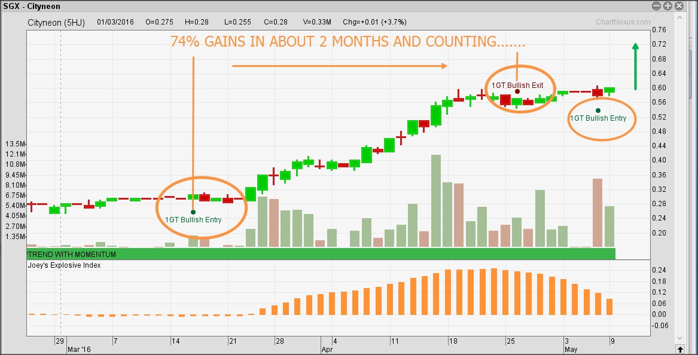The height and width of the screenshot is (355, 698).
Task: Click the volume reading V=0.33M
Action: 317,22
